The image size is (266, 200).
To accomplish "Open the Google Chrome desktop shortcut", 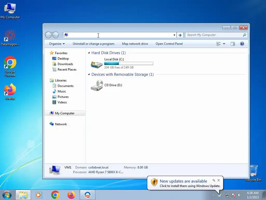I will [x=10, y=66].
